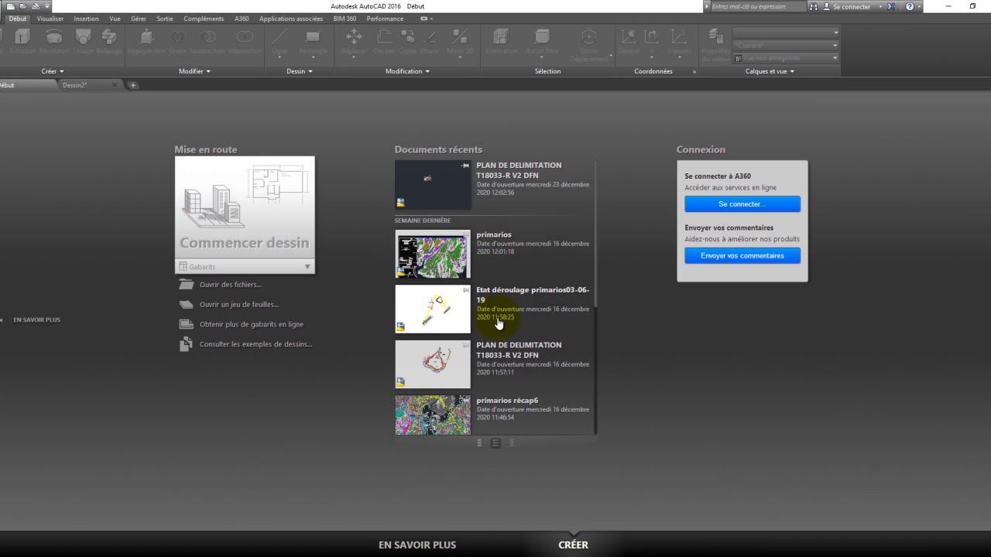Open the help question mark icon
The image size is (991, 557).
tap(910, 6)
